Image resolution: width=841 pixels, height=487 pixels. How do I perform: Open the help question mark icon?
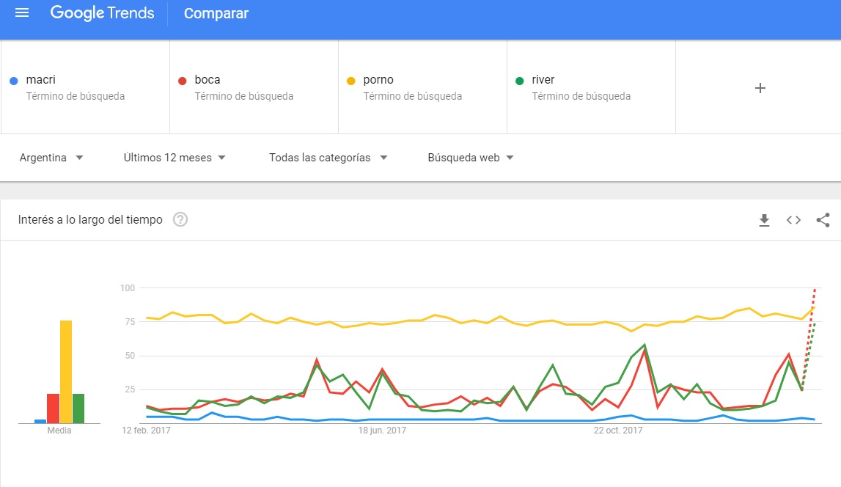[180, 219]
